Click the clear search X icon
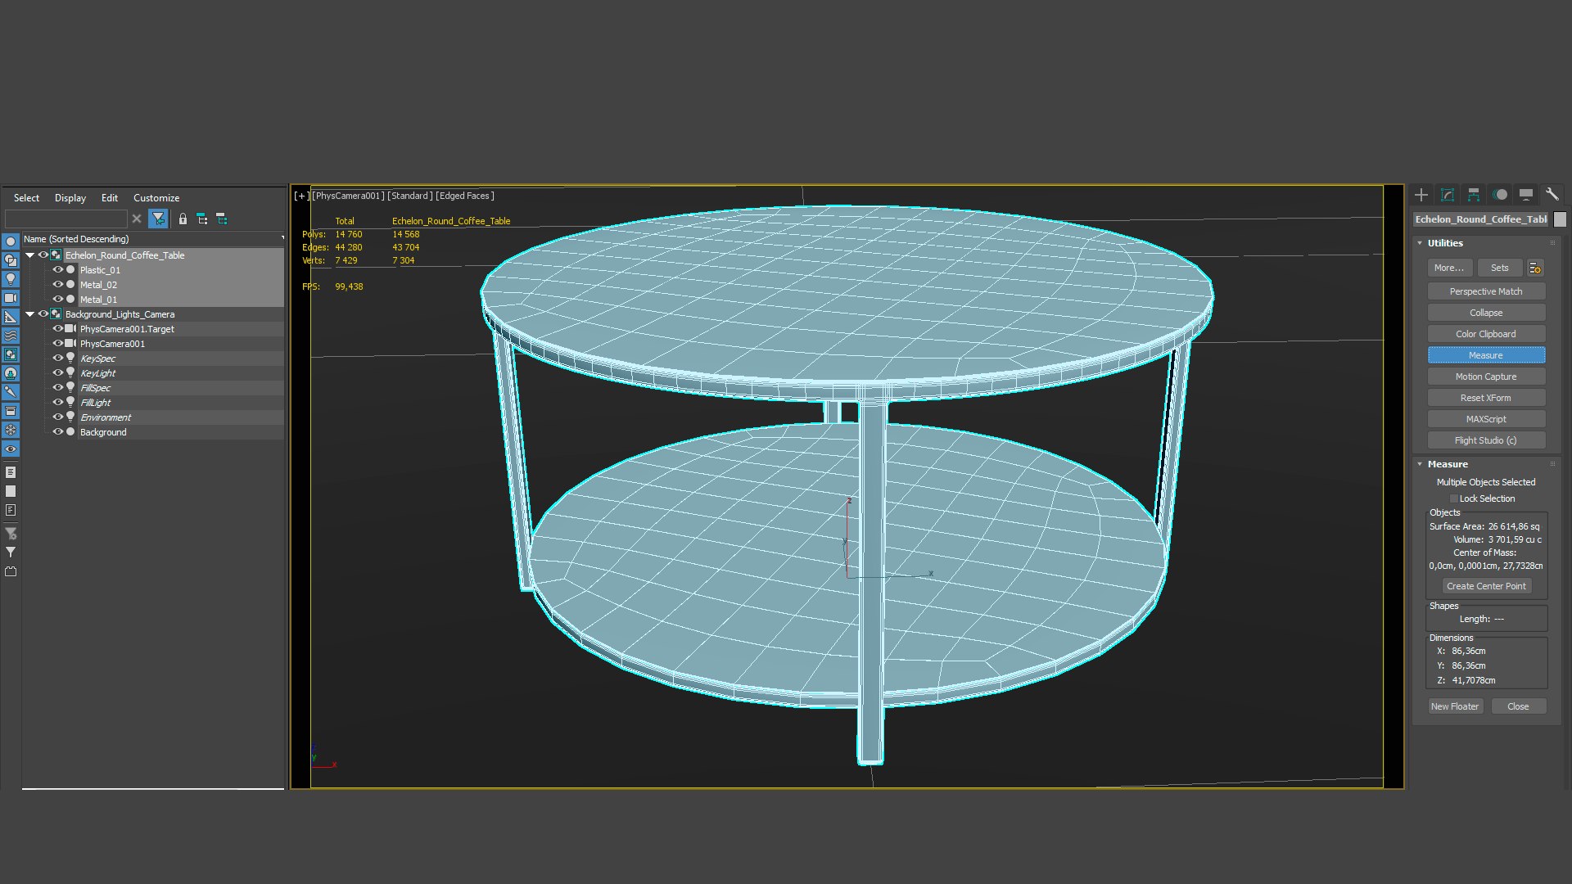Viewport: 1572px width, 884px height. click(137, 219)
